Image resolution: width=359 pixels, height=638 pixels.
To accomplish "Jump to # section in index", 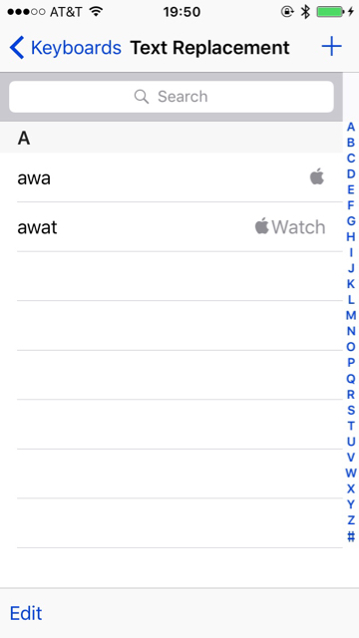I will pyautogui.click(x=350, y=537).
